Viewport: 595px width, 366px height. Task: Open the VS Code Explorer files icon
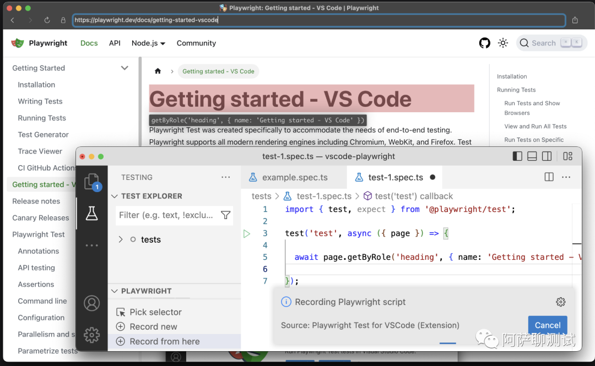click(x=92, y=182)
